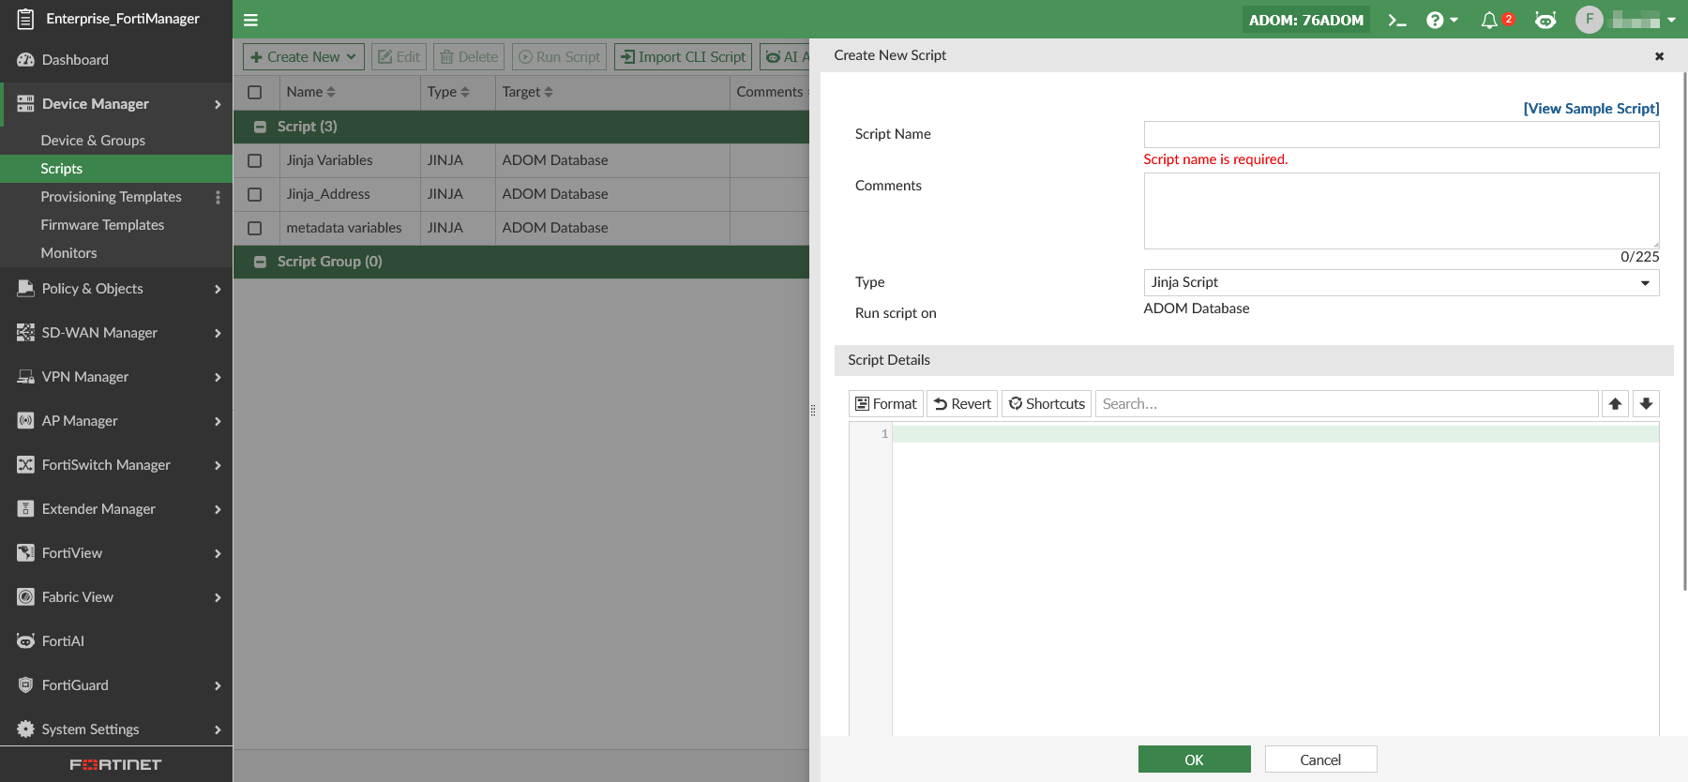The width and height of the screenshot is (1688, 782).
Task: Click the FortiAI assistant icon in header
Action: 1545,20
